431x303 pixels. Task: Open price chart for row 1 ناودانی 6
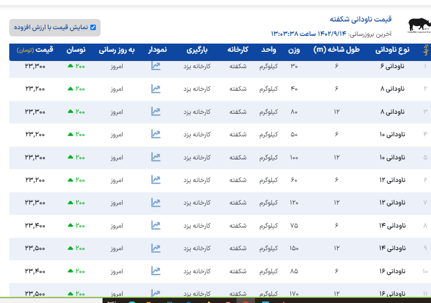click(156, 66)
